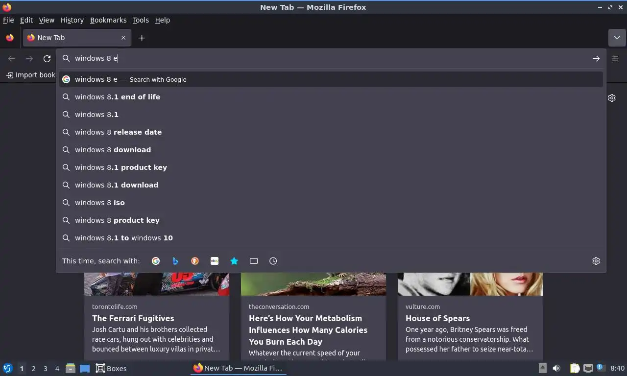Search this time with Google
Image resolution: width=627 pixels, height=376 pixels.
156,261
